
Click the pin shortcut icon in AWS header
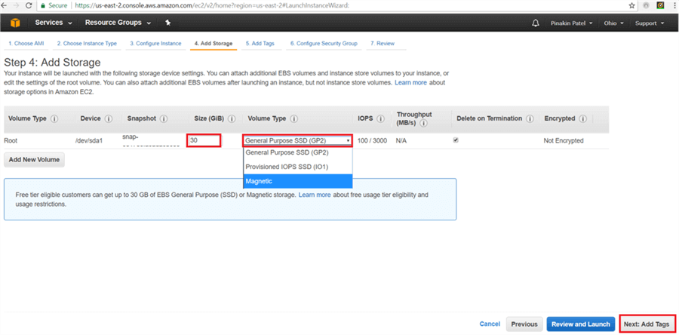click(168, 23)
